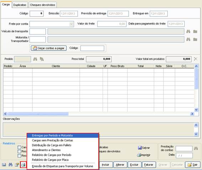Click the second search icon beside Pedido
Viewport: 202px width, 170px height.
(x=42, y=59)
